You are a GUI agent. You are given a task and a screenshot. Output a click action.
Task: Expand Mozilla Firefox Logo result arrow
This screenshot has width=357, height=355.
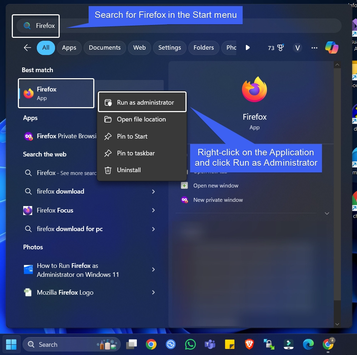pos(153,292)
